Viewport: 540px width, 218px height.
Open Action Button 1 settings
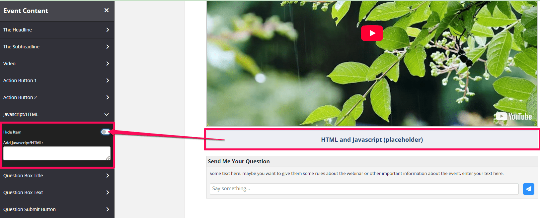57,81
